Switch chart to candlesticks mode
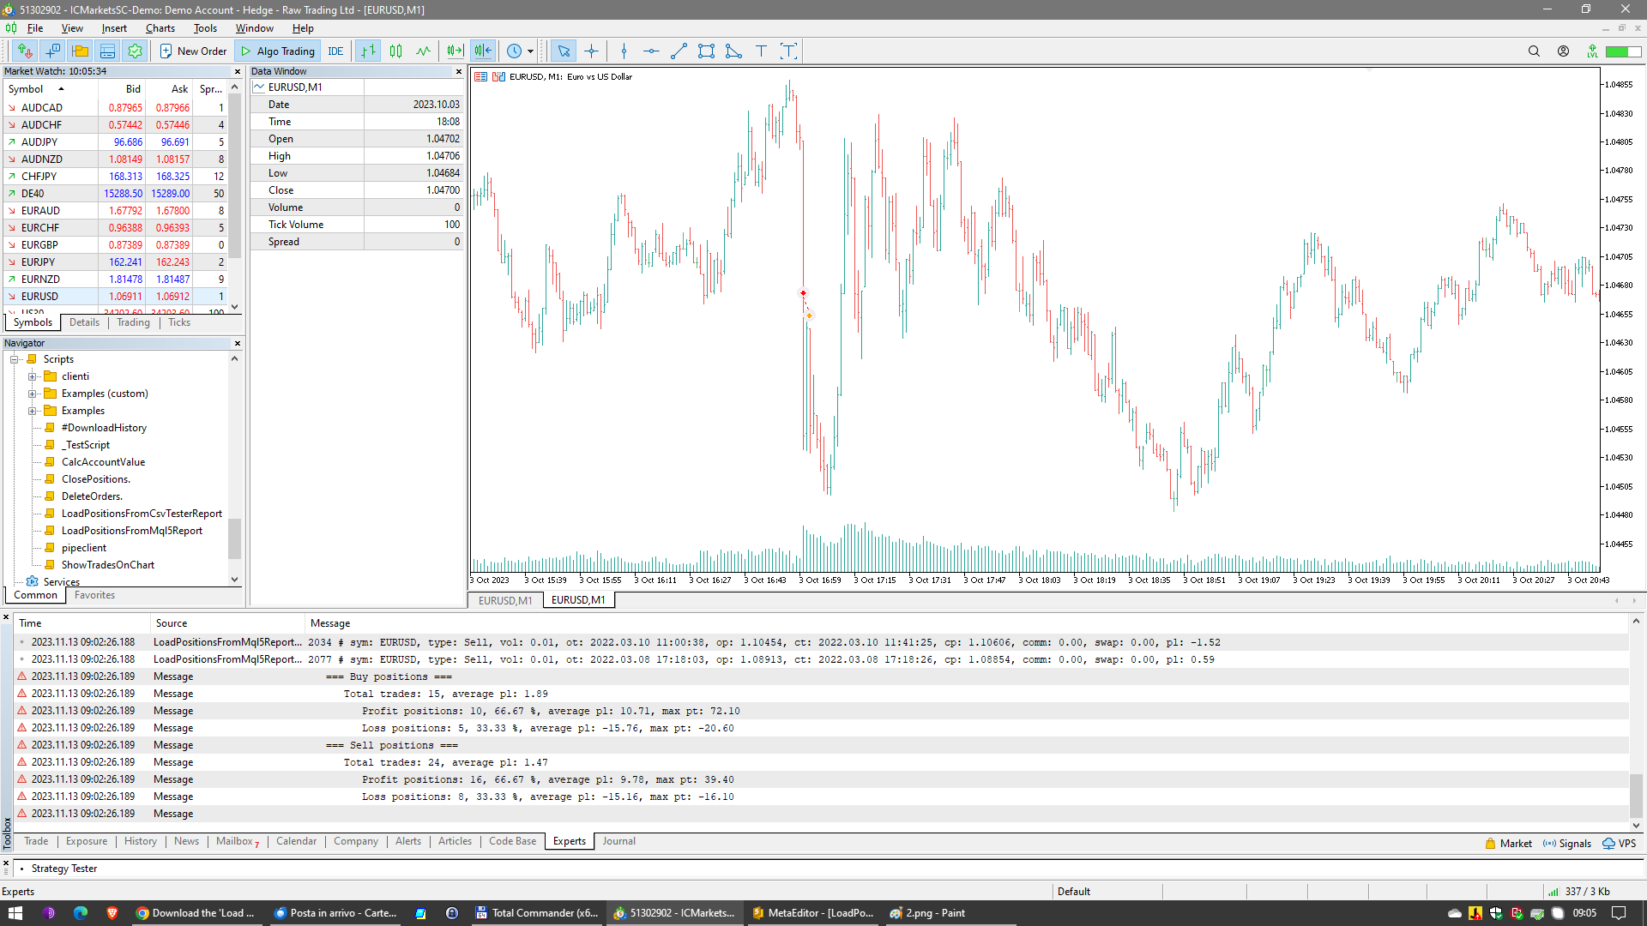The height and width of the screenshot is (926, 1647). coord(395,51)
